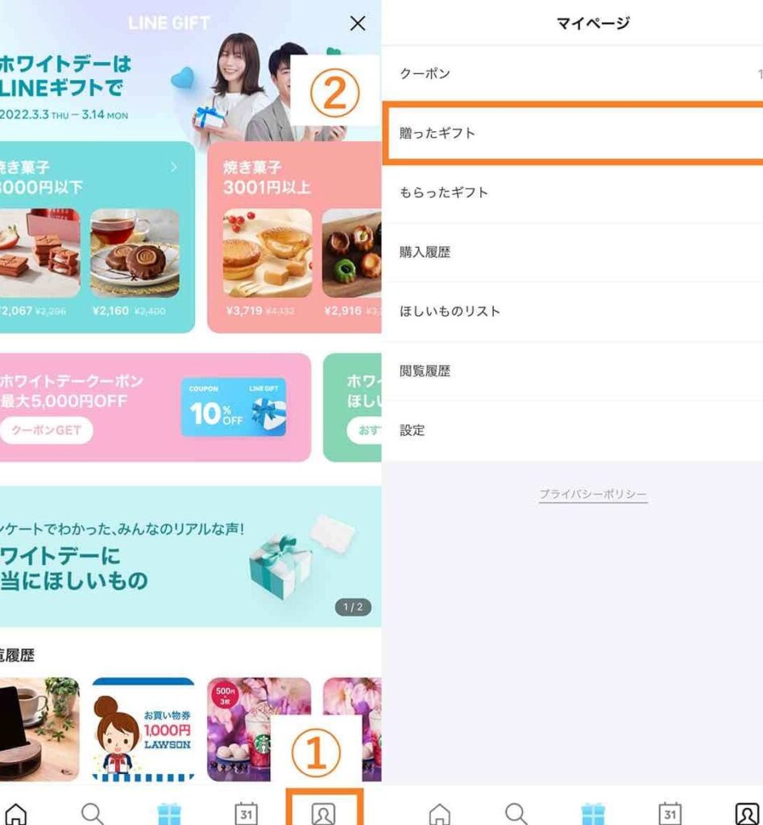Tap the home icon in left bottom bar
763x825 pixels.
[x=15, y=814]
